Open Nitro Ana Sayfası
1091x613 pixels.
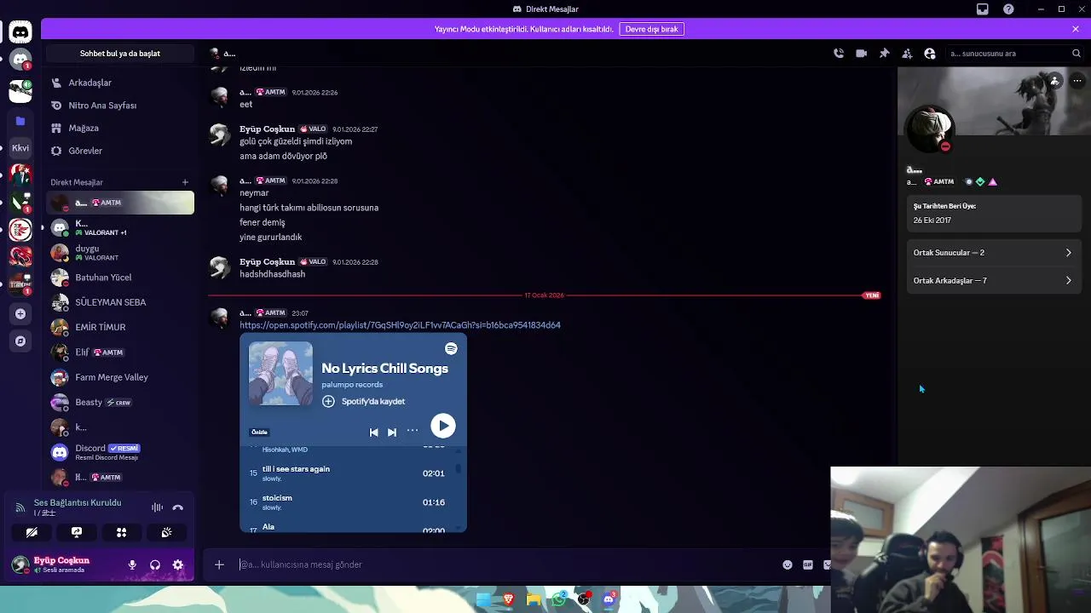coord(120,106)
